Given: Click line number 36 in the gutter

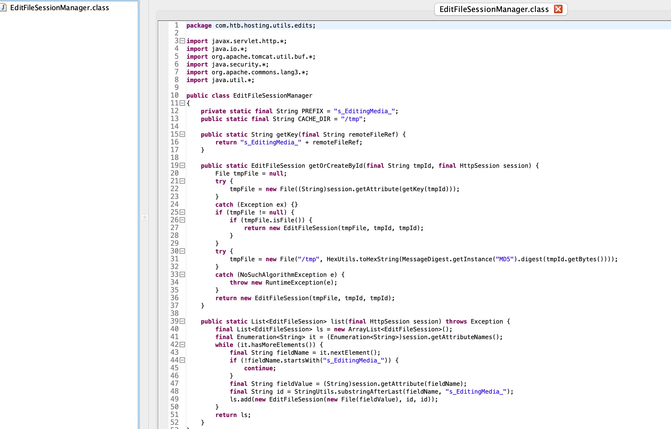Looking at the screenshot, I should coord(174,298).
